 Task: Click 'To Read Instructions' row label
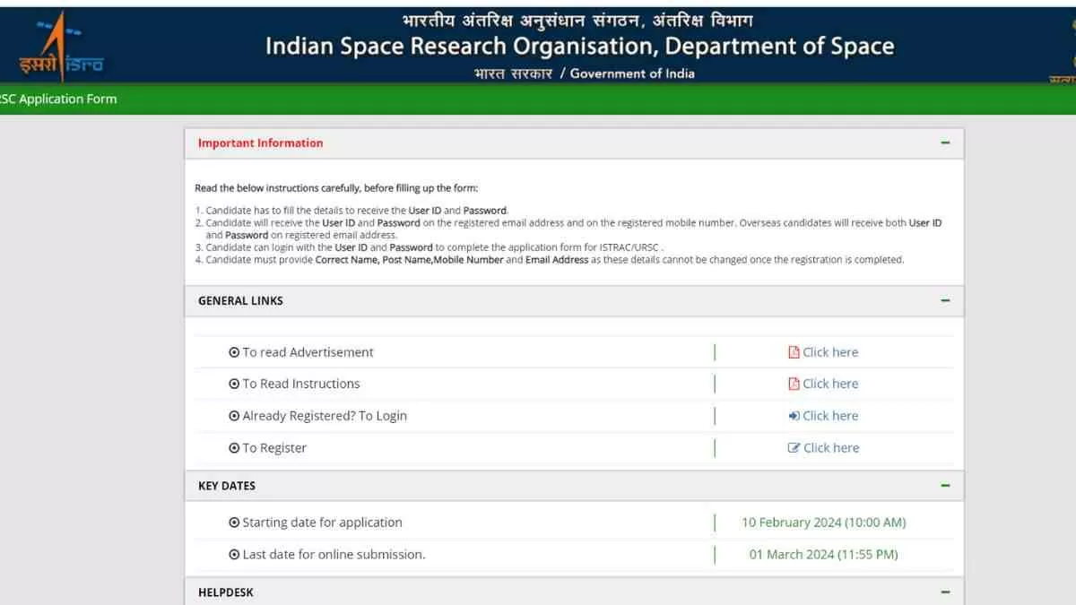coord(301,384)
